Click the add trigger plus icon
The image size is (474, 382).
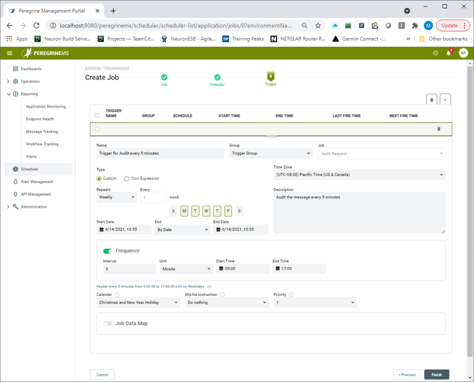pos(445,99)
